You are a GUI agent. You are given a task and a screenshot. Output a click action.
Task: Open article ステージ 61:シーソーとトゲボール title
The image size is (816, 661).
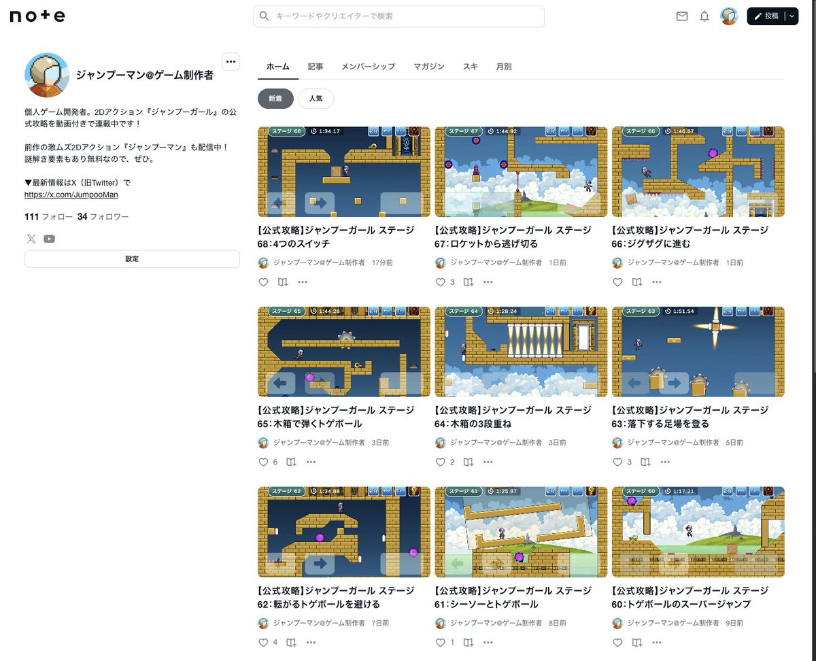pos(513,597)
